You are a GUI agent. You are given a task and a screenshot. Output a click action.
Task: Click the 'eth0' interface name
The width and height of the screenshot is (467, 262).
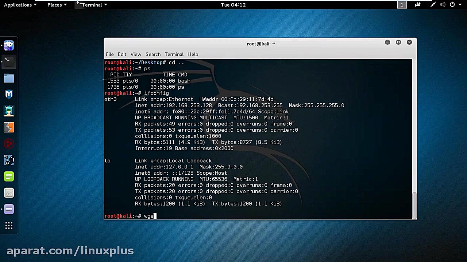[x=111, y=99]
